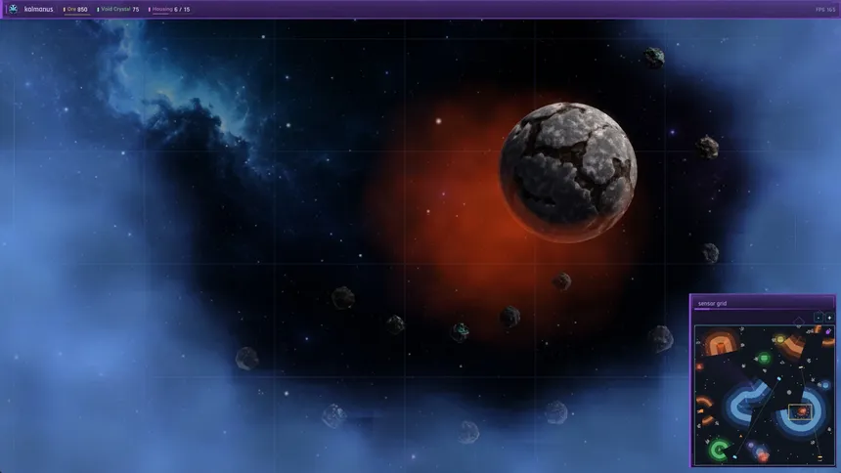Click the orange arch-shaped zone on the minimap

pos(721,342)
